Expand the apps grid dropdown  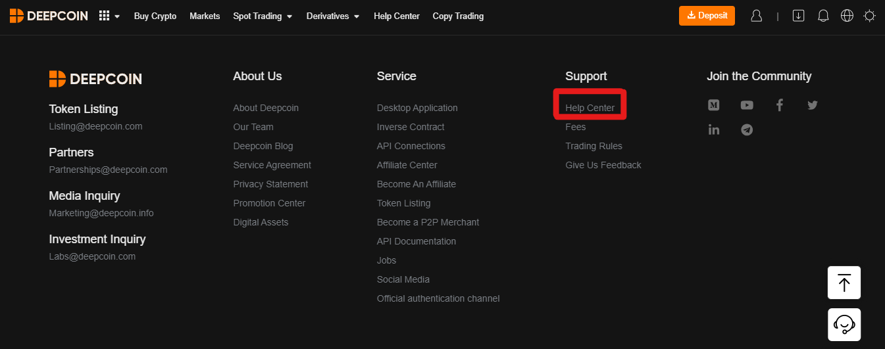(109, 16)
